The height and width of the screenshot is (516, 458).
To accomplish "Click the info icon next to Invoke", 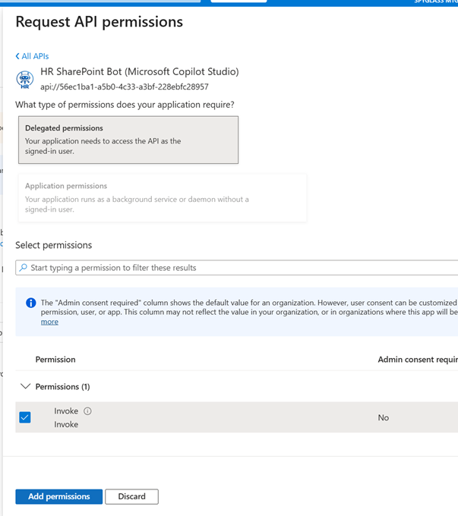I will 87,411.
